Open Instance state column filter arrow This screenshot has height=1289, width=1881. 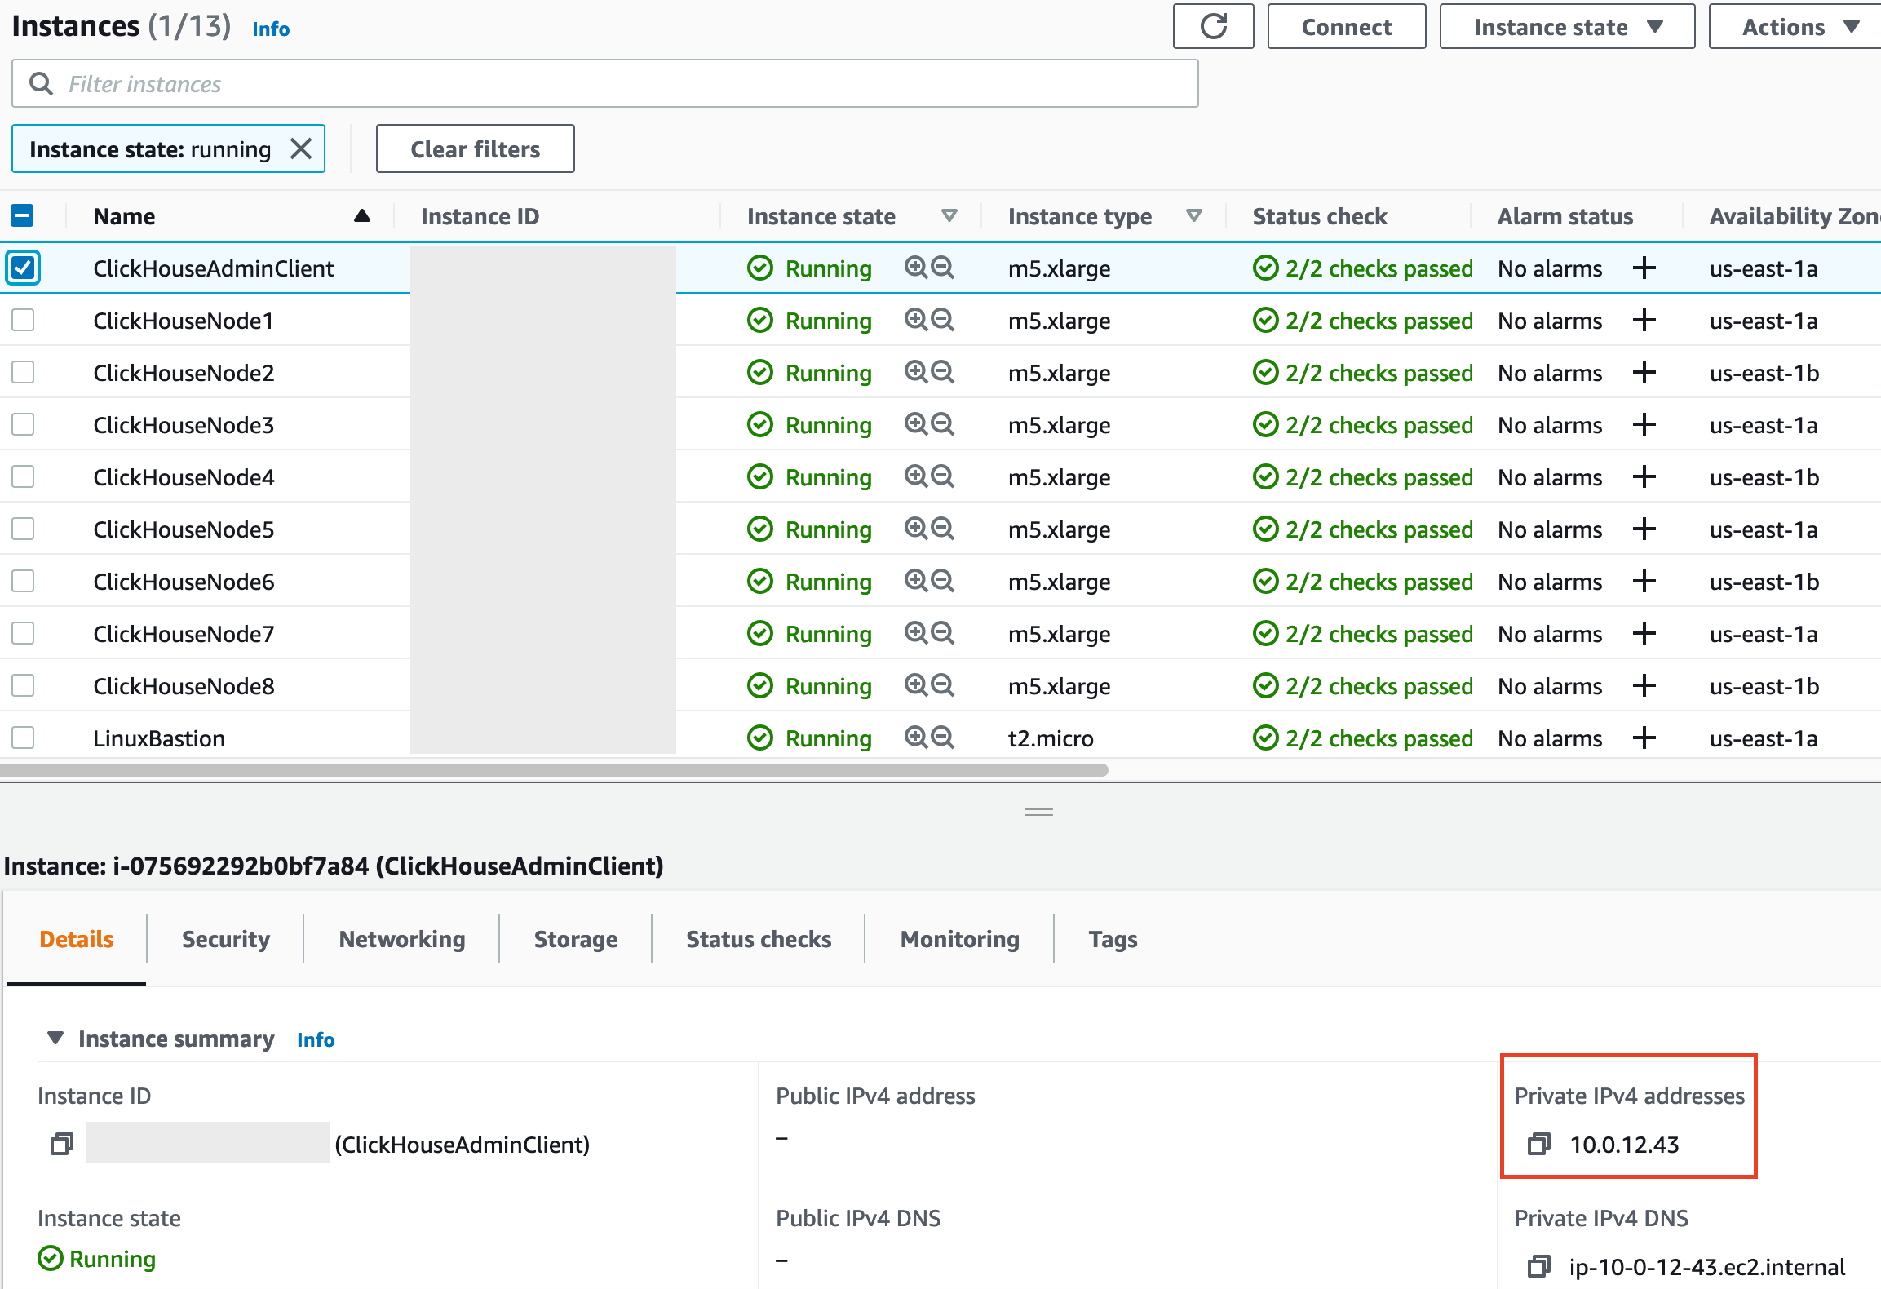pos(949,216)
